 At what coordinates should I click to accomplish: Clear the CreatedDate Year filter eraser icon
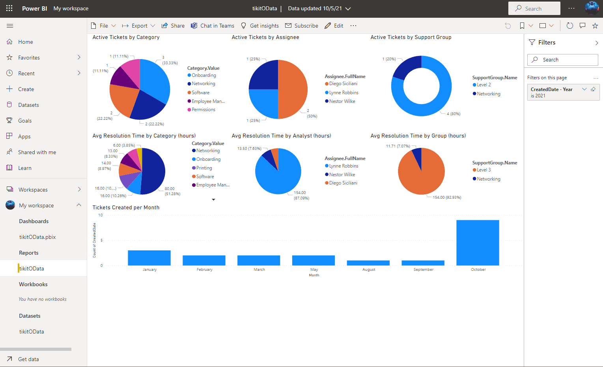pyautogui.click(x=593, y=89)
